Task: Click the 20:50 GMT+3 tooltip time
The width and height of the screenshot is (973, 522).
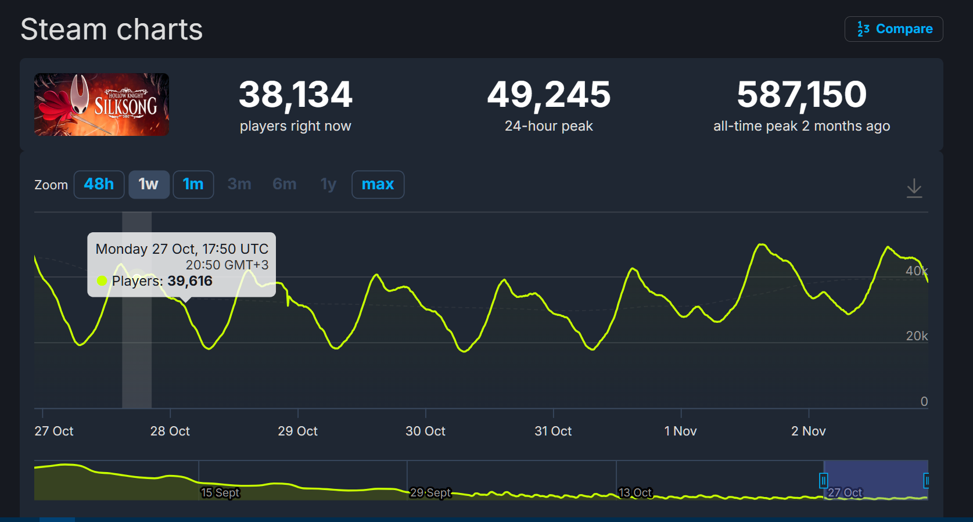Action: [x=227, y=265]
